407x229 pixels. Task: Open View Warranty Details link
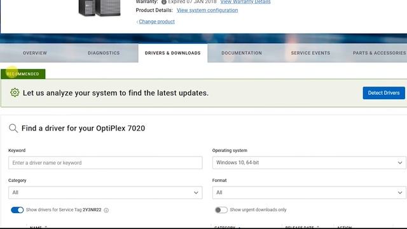click(x=245, y=2)
